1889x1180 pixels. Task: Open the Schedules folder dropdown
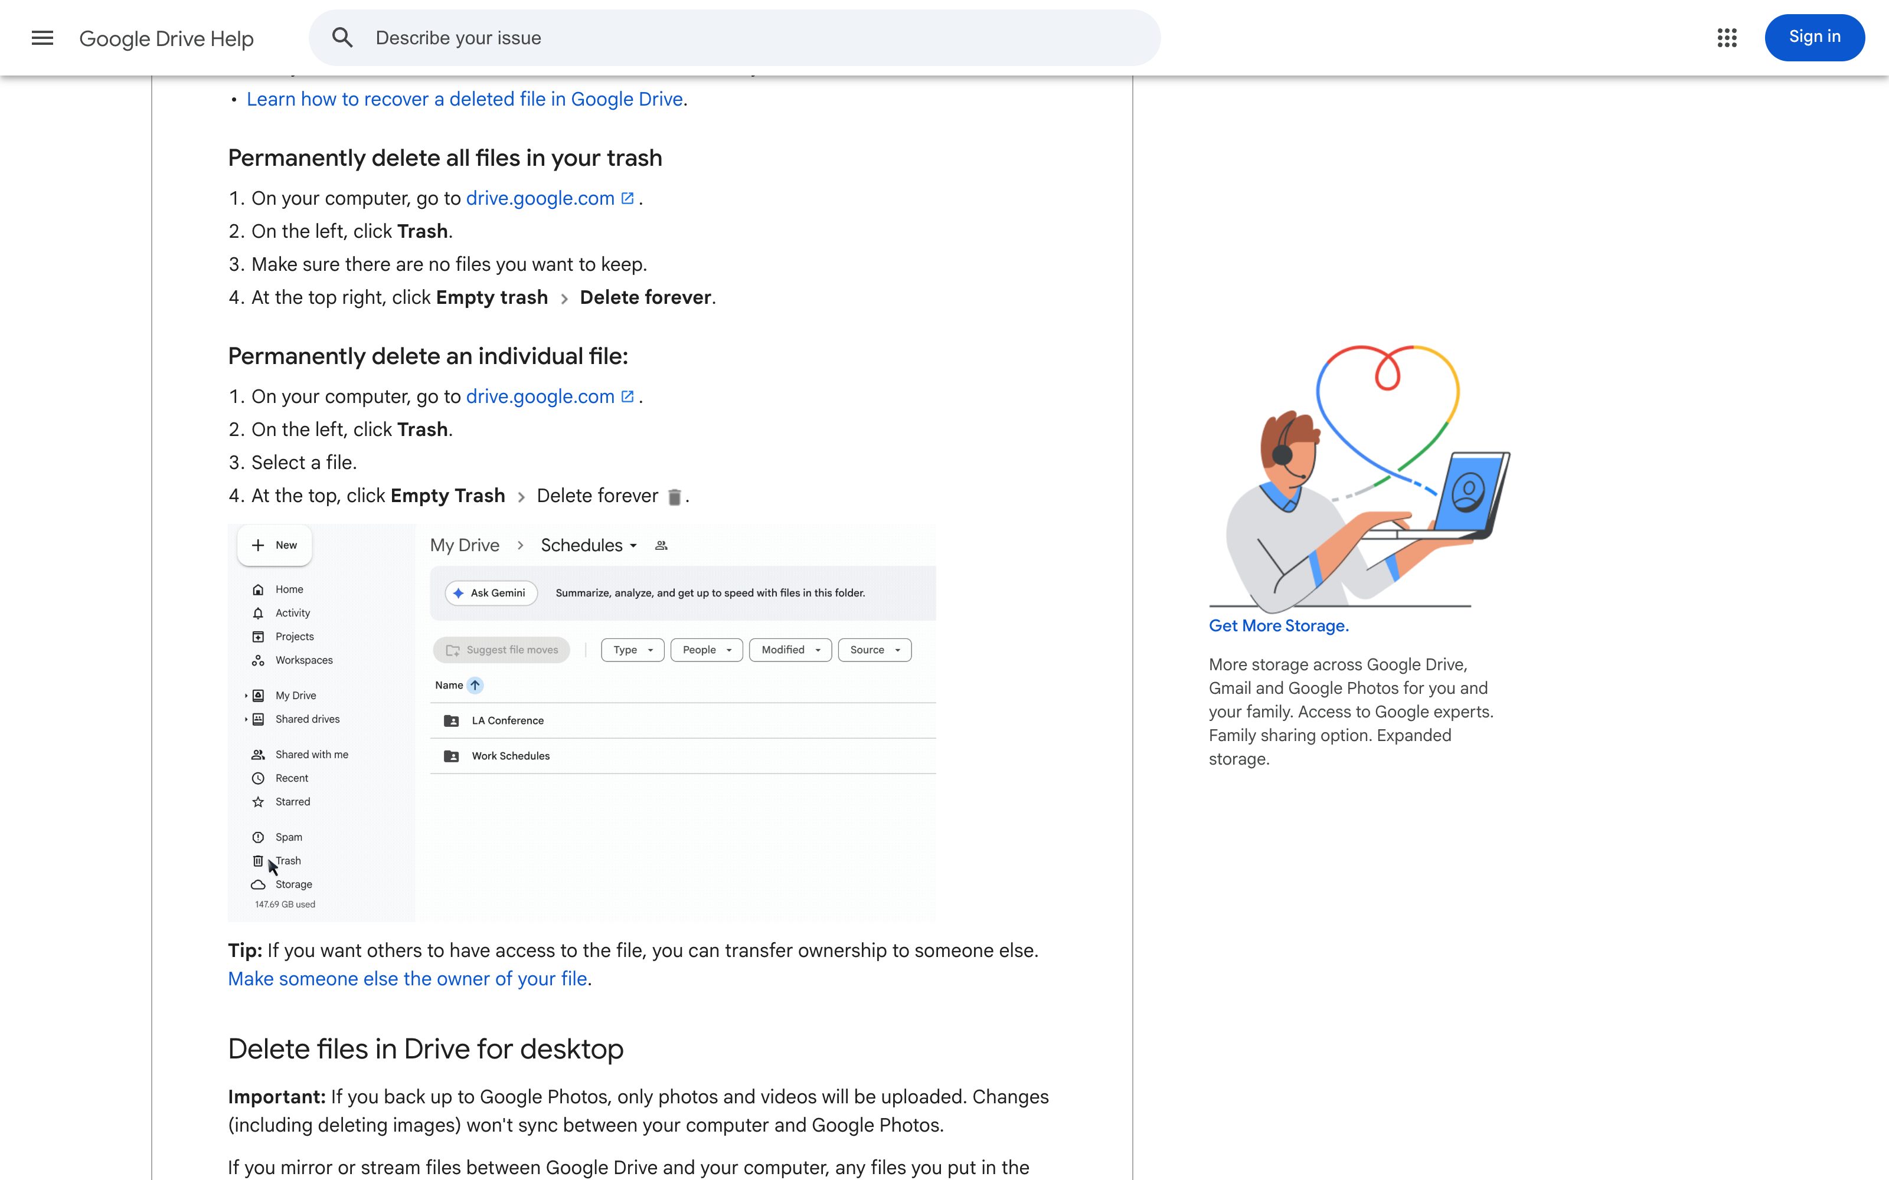pyautogui.click(x=589, y=545)
